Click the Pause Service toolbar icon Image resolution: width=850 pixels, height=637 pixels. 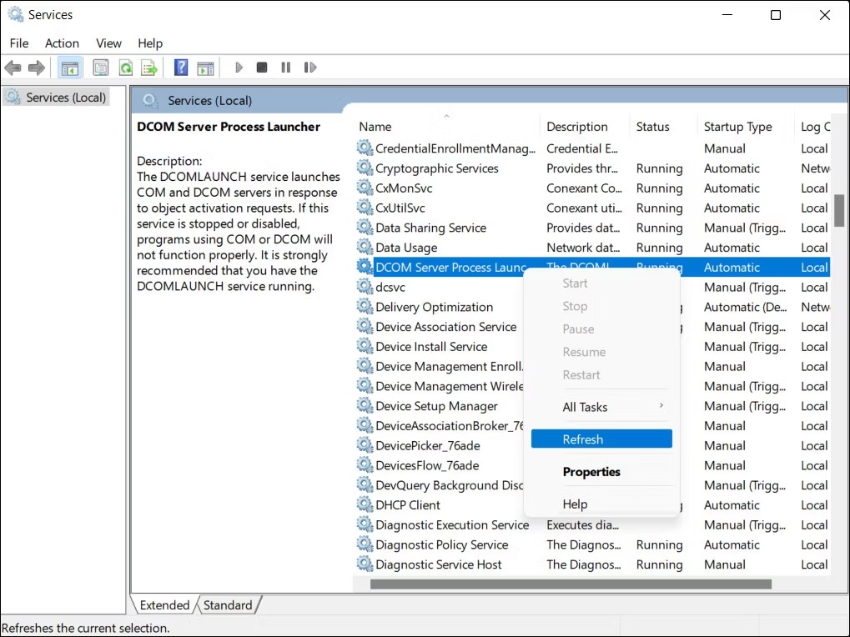pyautogui.click(x=285, y=68)
